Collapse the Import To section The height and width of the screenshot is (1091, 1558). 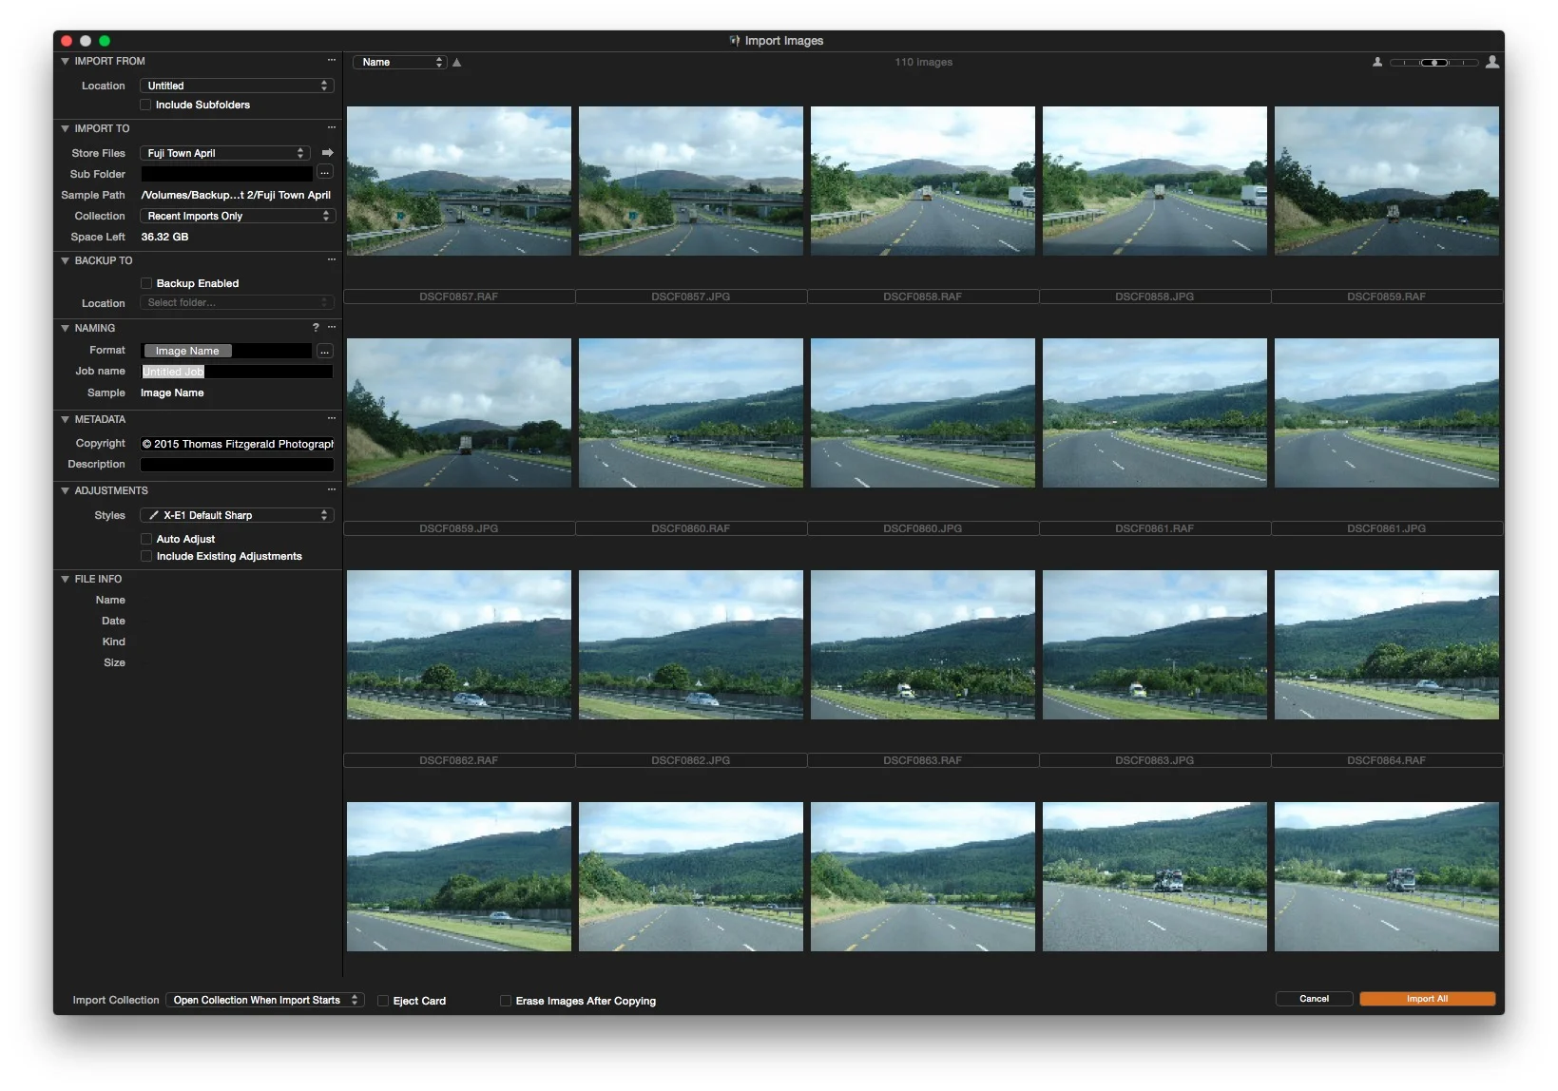click(x=65, y=128)
